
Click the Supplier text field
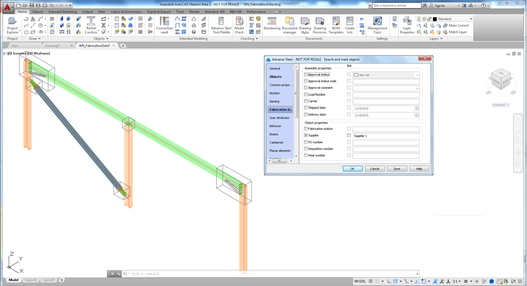click(386, 136)
